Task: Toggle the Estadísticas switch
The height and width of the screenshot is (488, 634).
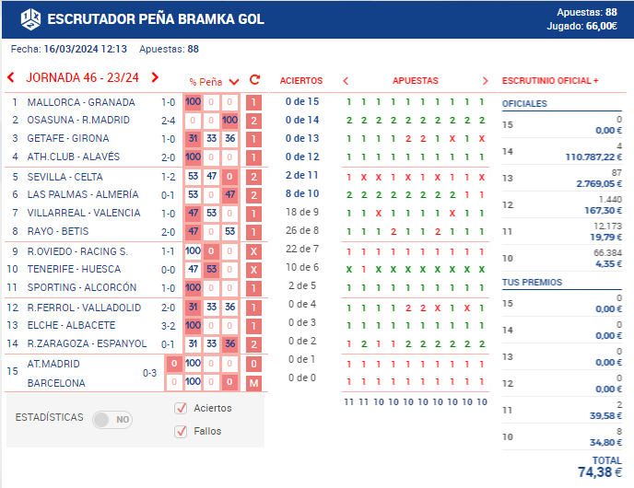Action: (112, 419)
